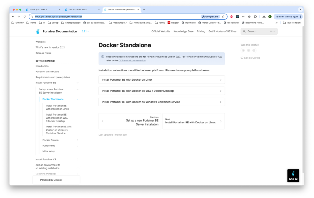
Task: Open Release Notes in the sidebar
Action: [43, 53]
